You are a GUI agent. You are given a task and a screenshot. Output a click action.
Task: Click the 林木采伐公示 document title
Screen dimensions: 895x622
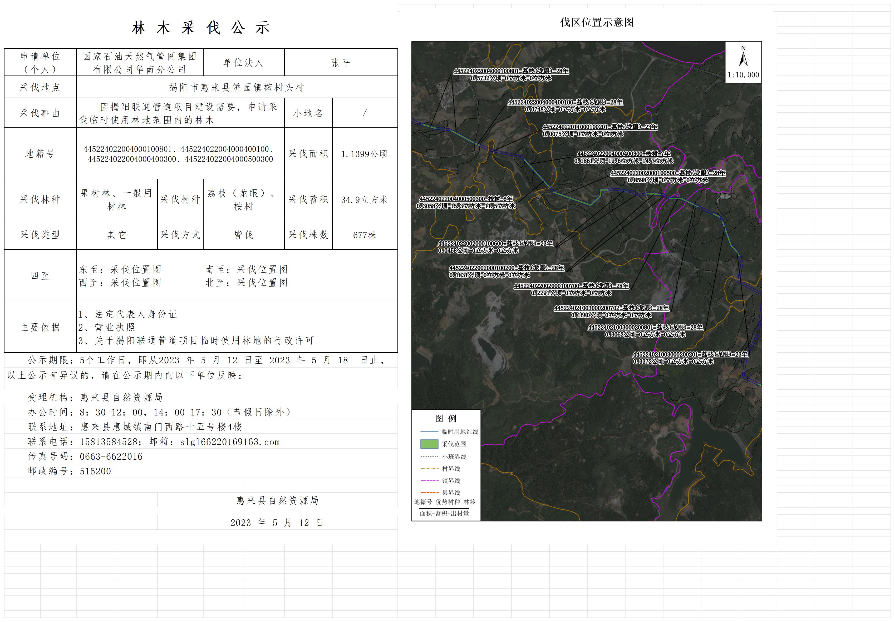(x=201, y=28)
